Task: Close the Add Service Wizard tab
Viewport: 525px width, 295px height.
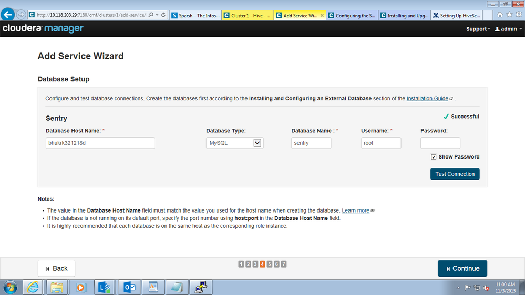Action: (322, 15)
